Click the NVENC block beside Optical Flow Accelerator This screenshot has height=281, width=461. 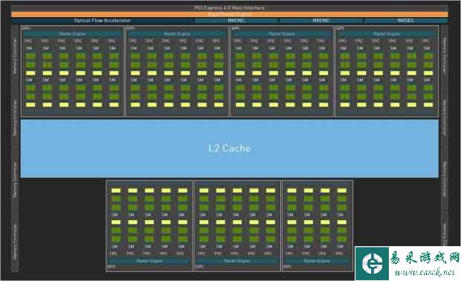click(236, 21)
